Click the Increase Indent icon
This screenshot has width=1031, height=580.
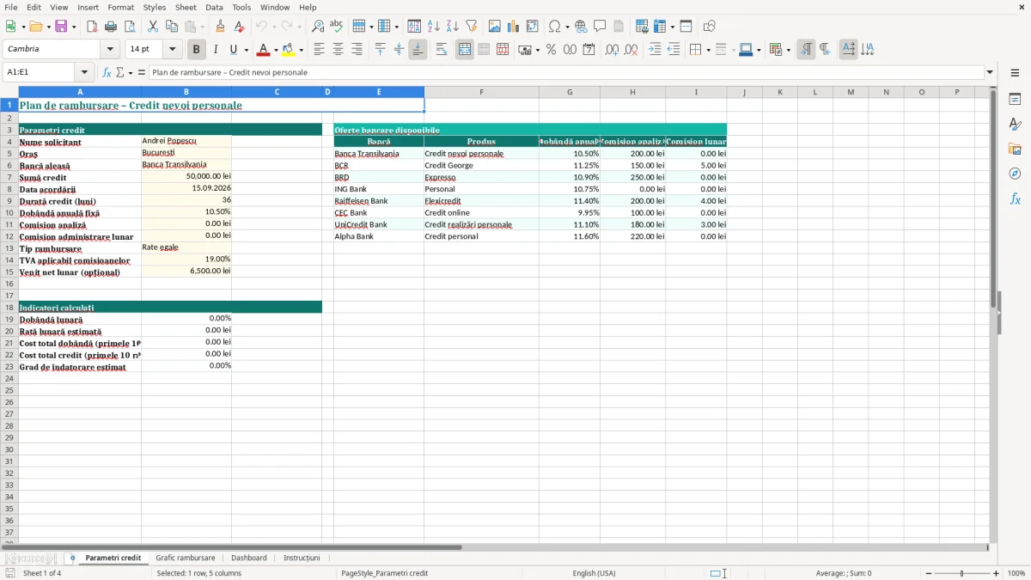[x=655, y=50]
